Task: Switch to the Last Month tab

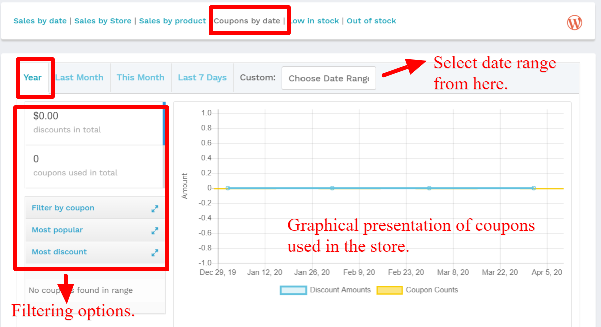Action: click(x=79, y=77)
